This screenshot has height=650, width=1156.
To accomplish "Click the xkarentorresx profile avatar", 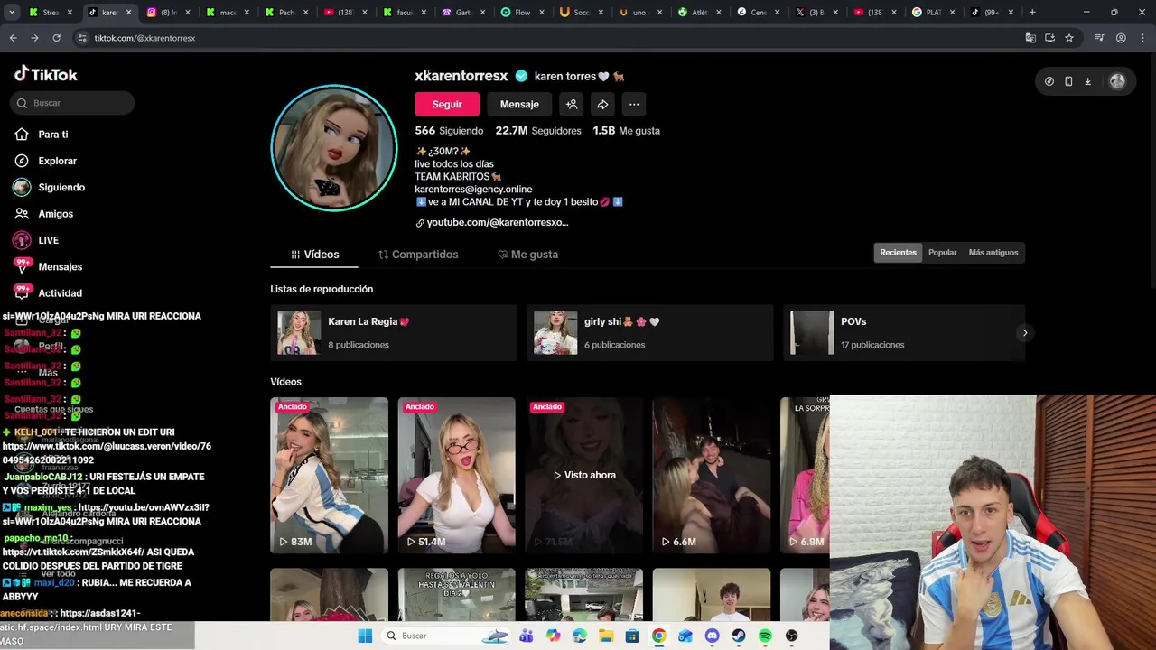I will (x=334, y=148).
